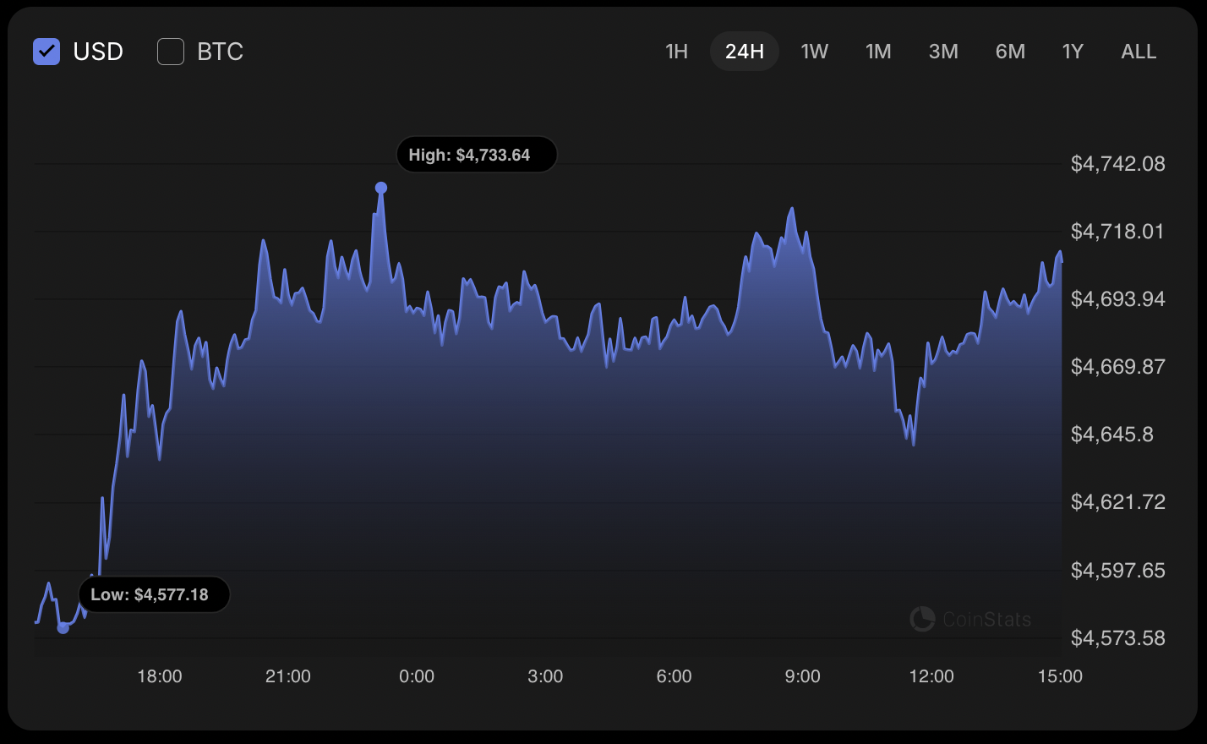Click the 0:00 time axis label
The image size is (1207, 744).
(x=417, y=676)
